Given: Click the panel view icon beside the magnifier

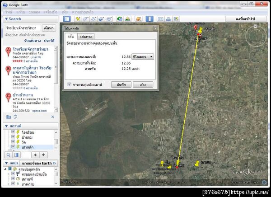Looking at the screenshot, I should (x=17, y=155).
